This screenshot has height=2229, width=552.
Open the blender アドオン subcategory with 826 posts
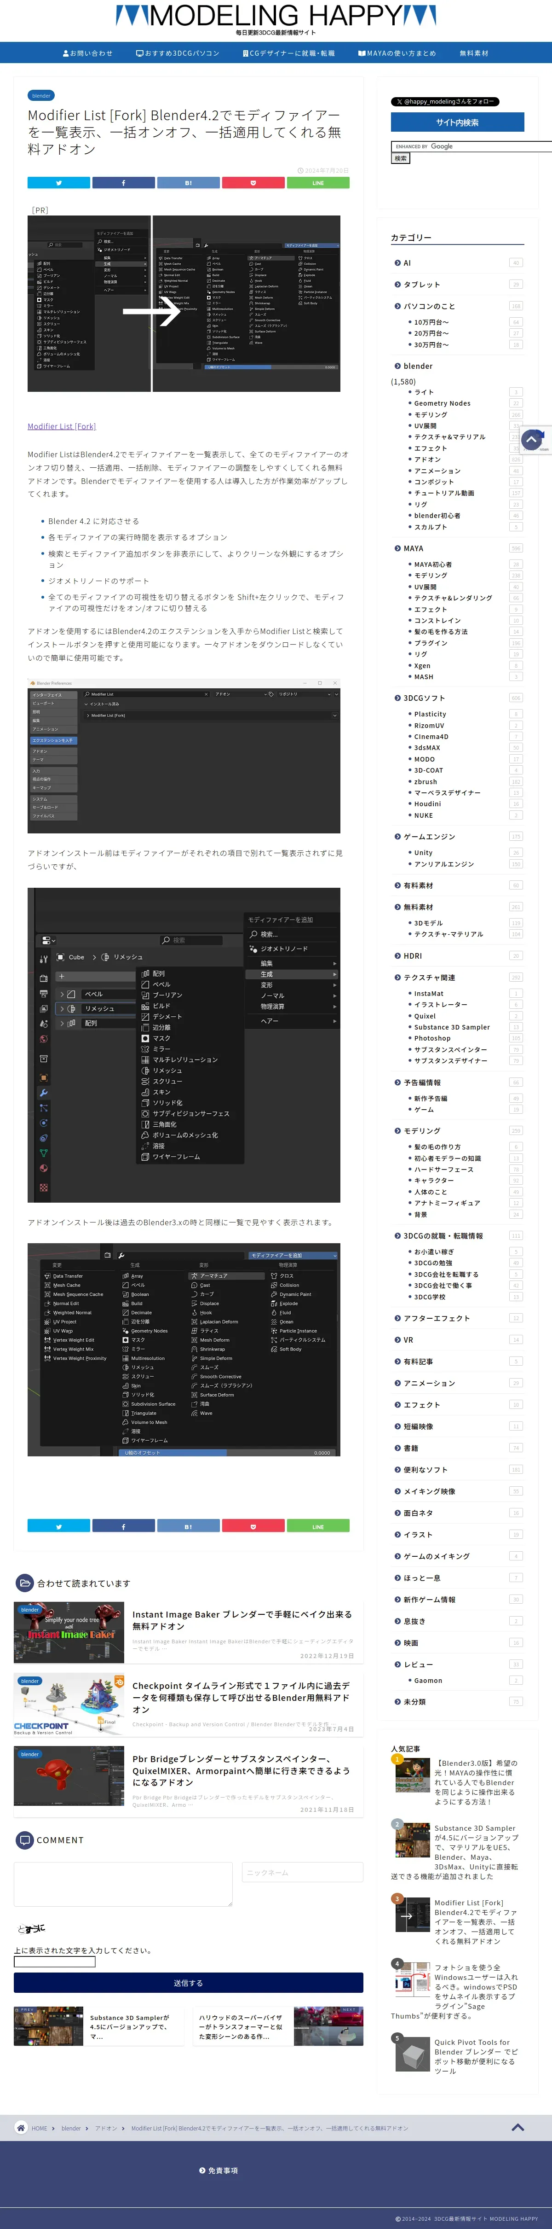[x=428, y=460]
